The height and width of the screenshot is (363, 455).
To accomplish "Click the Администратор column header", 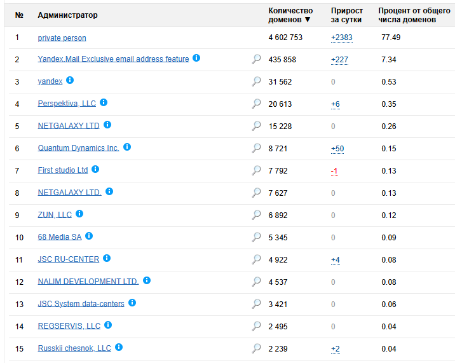I will pyautogui.click(x=67, y=15).
